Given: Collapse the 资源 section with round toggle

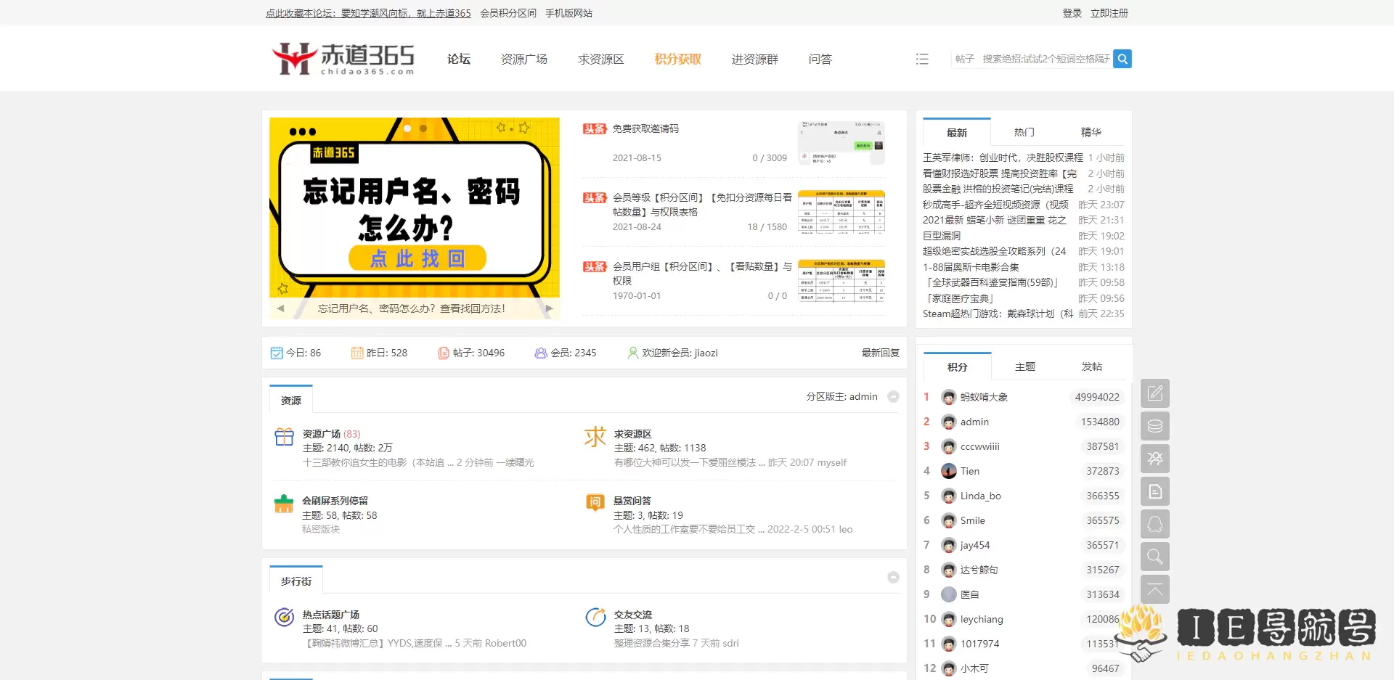Looking at the screenshot, I should pyautogui.click(x=894, y=397).
